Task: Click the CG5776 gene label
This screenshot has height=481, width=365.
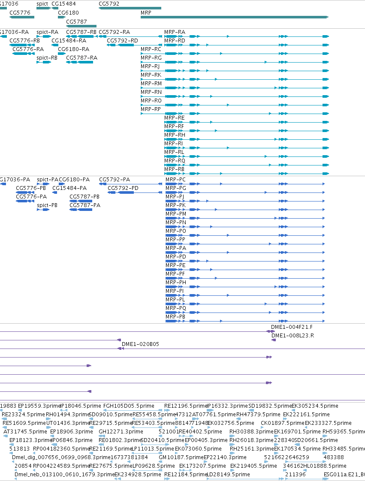Action: coord(20,12)
